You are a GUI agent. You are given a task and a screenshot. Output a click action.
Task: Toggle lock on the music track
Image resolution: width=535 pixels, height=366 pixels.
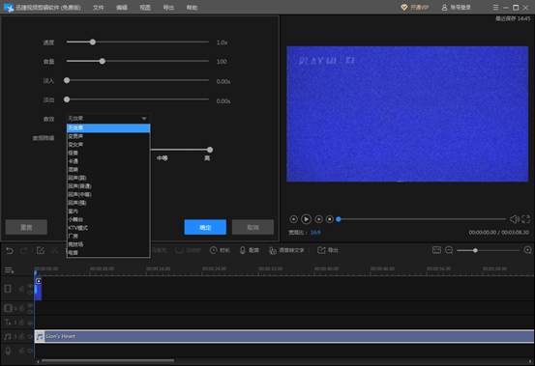click(x=21, y=337)
